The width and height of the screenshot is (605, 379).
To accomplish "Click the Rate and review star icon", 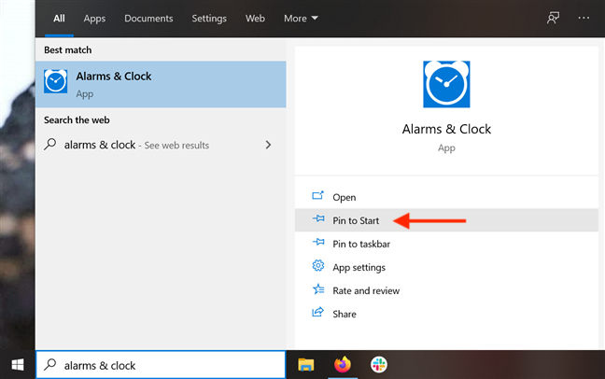I will [x=318, y=288].
